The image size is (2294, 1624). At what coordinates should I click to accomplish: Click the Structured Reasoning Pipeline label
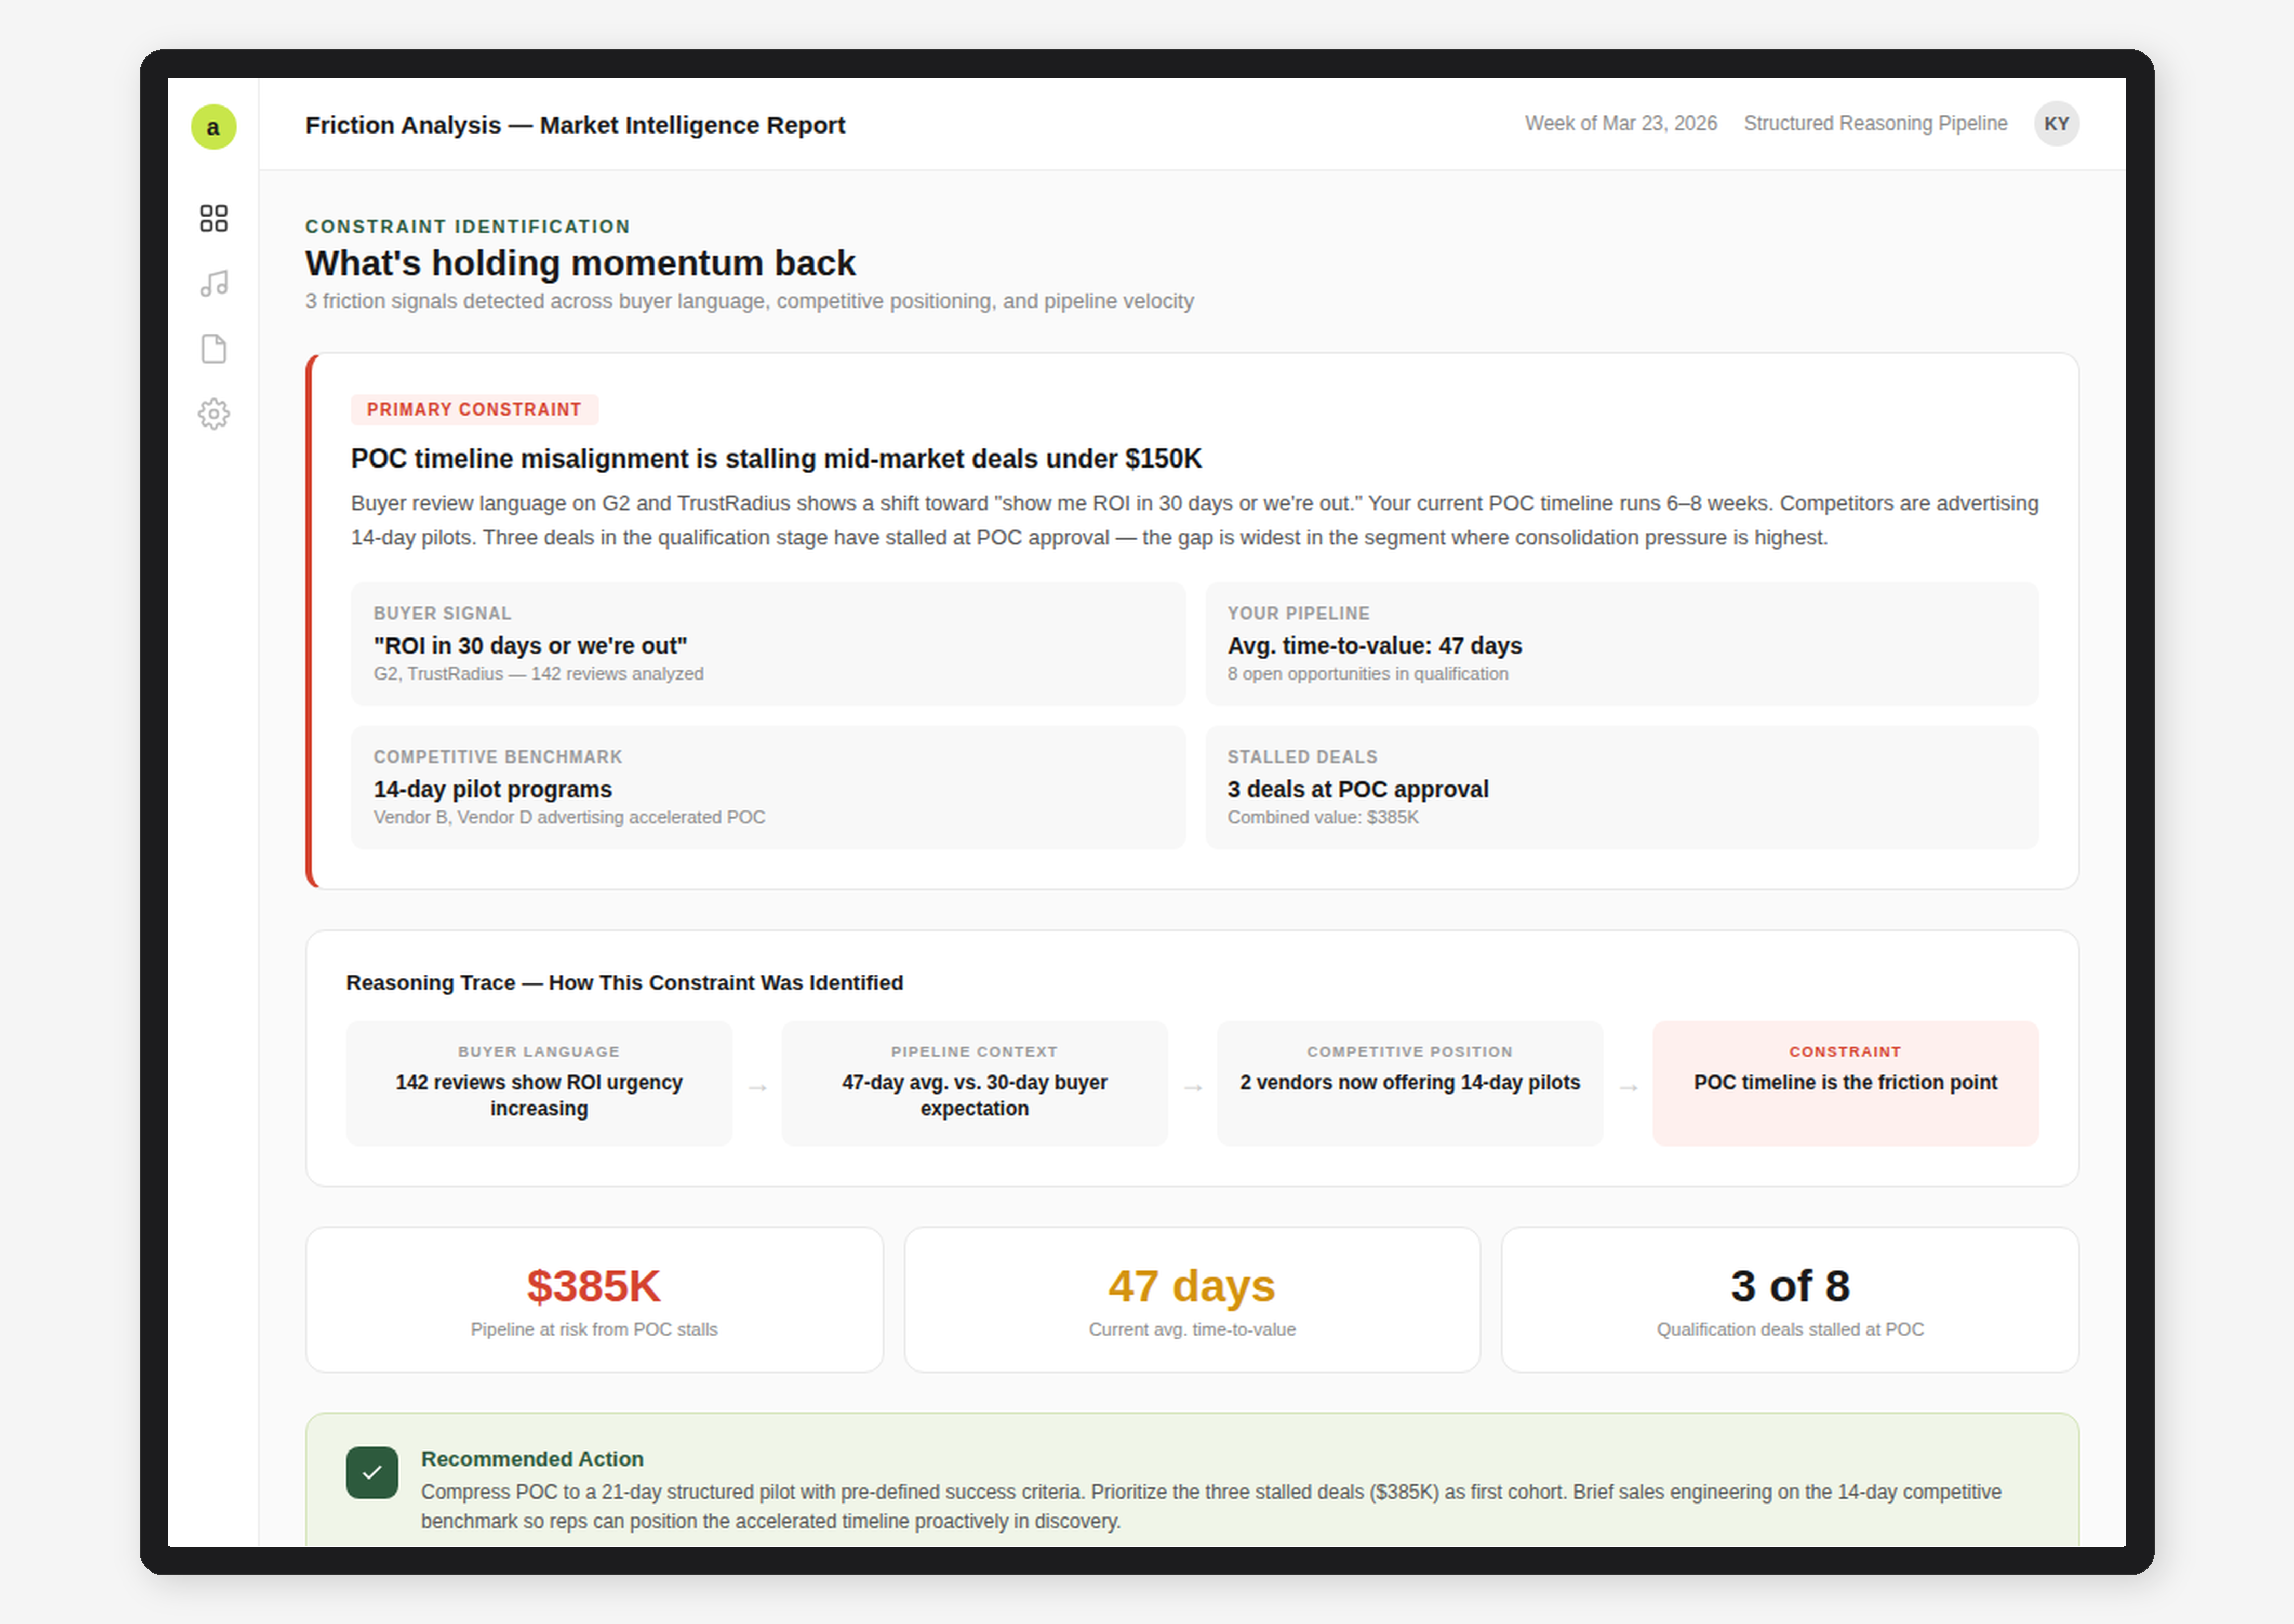coord(1875,123)
